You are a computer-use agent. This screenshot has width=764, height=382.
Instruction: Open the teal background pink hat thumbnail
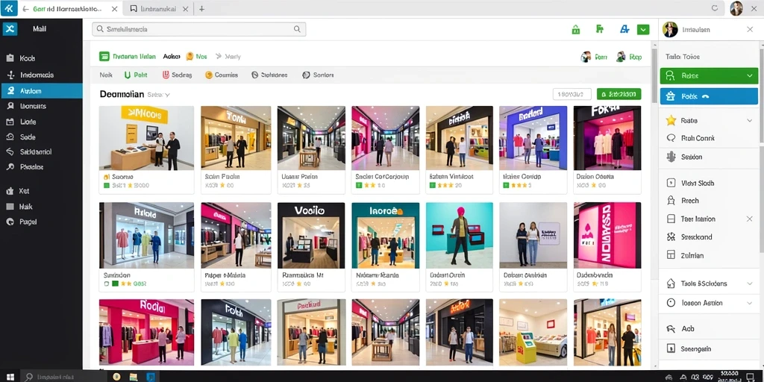[459, 235]
